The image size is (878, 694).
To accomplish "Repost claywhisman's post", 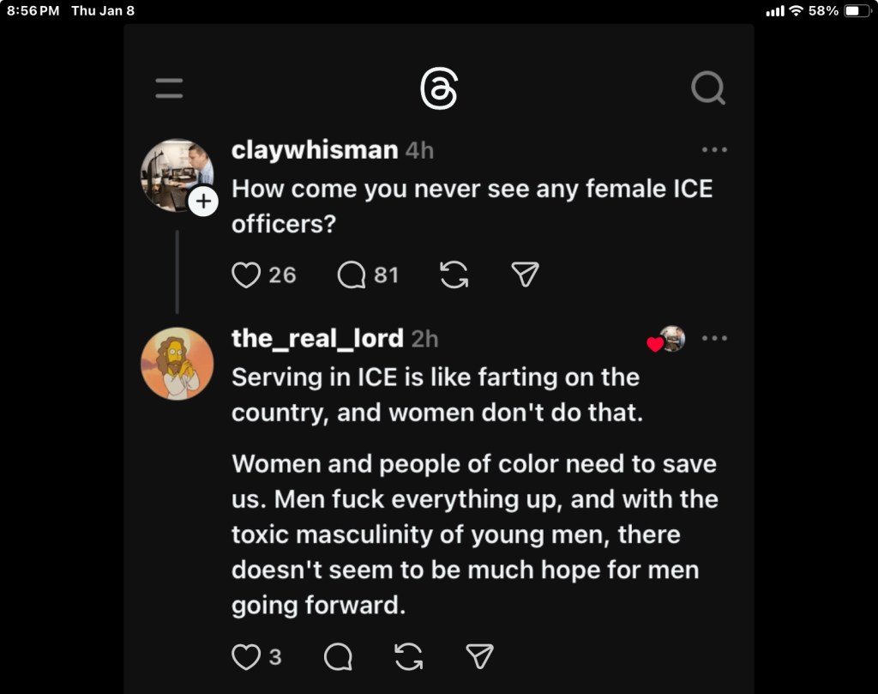I will [x=454, y=275].
